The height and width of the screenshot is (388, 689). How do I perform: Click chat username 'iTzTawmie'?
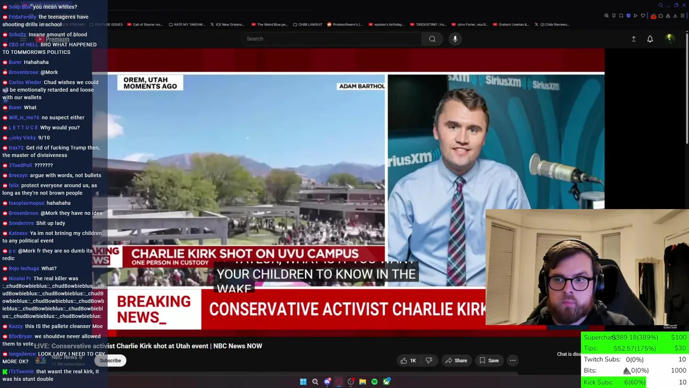tap(21, 371)
